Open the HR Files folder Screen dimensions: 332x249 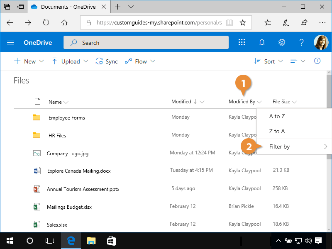(x=57, y=136)
